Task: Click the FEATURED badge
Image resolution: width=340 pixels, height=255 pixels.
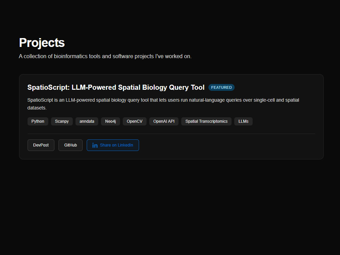Action: (221, 87)
